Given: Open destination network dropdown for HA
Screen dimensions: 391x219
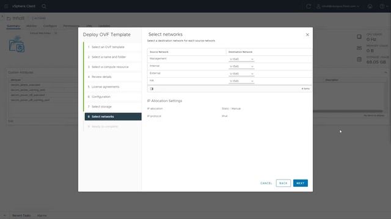Looking at the screenshot, I should (241, 81).
